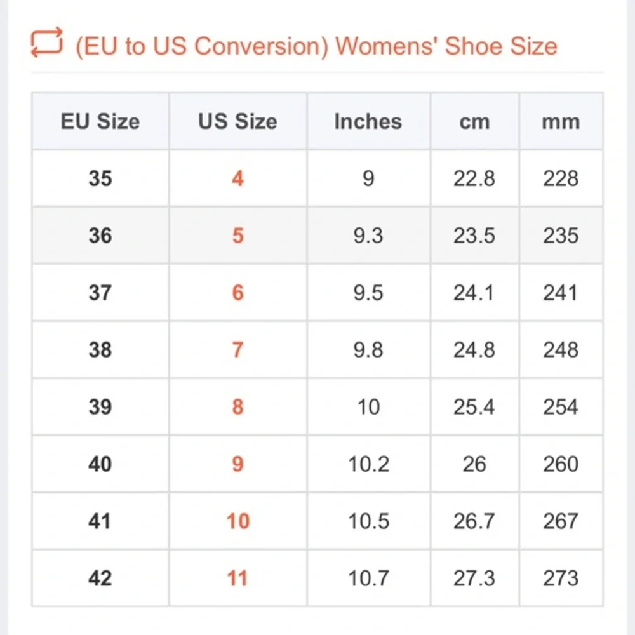The width and height of the screenshot is (635, 635).
Task: Click US size 11 value
Action: pos(237,578)
